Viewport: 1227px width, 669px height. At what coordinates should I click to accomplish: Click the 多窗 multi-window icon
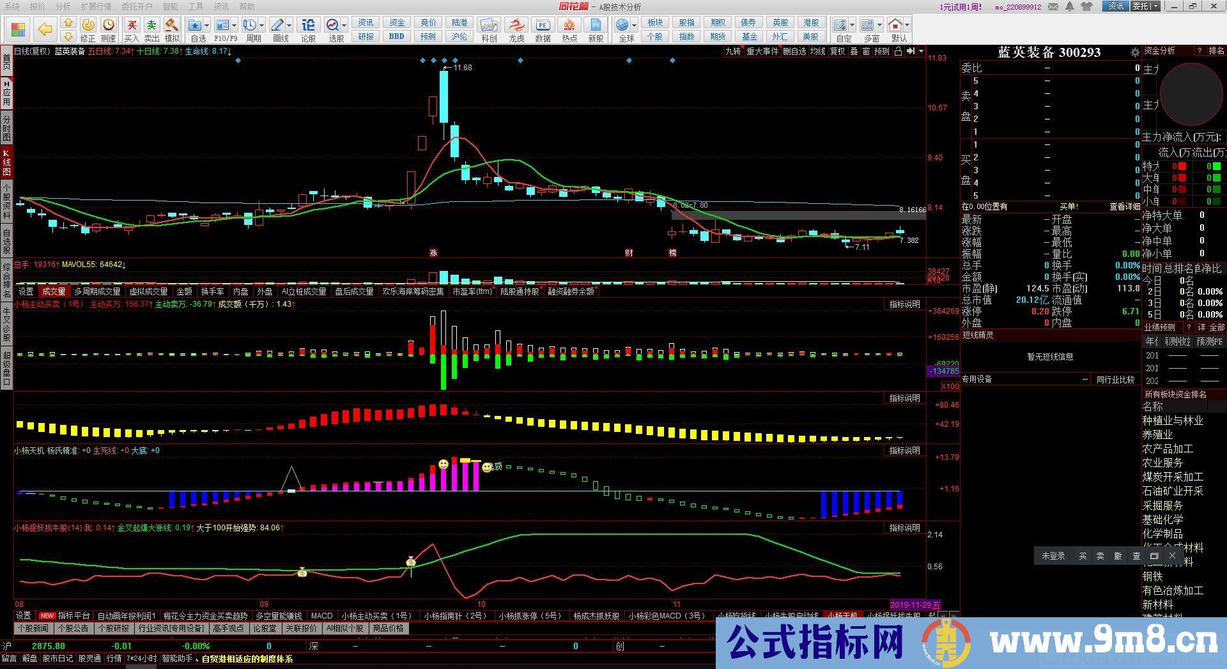coord(867,25)
